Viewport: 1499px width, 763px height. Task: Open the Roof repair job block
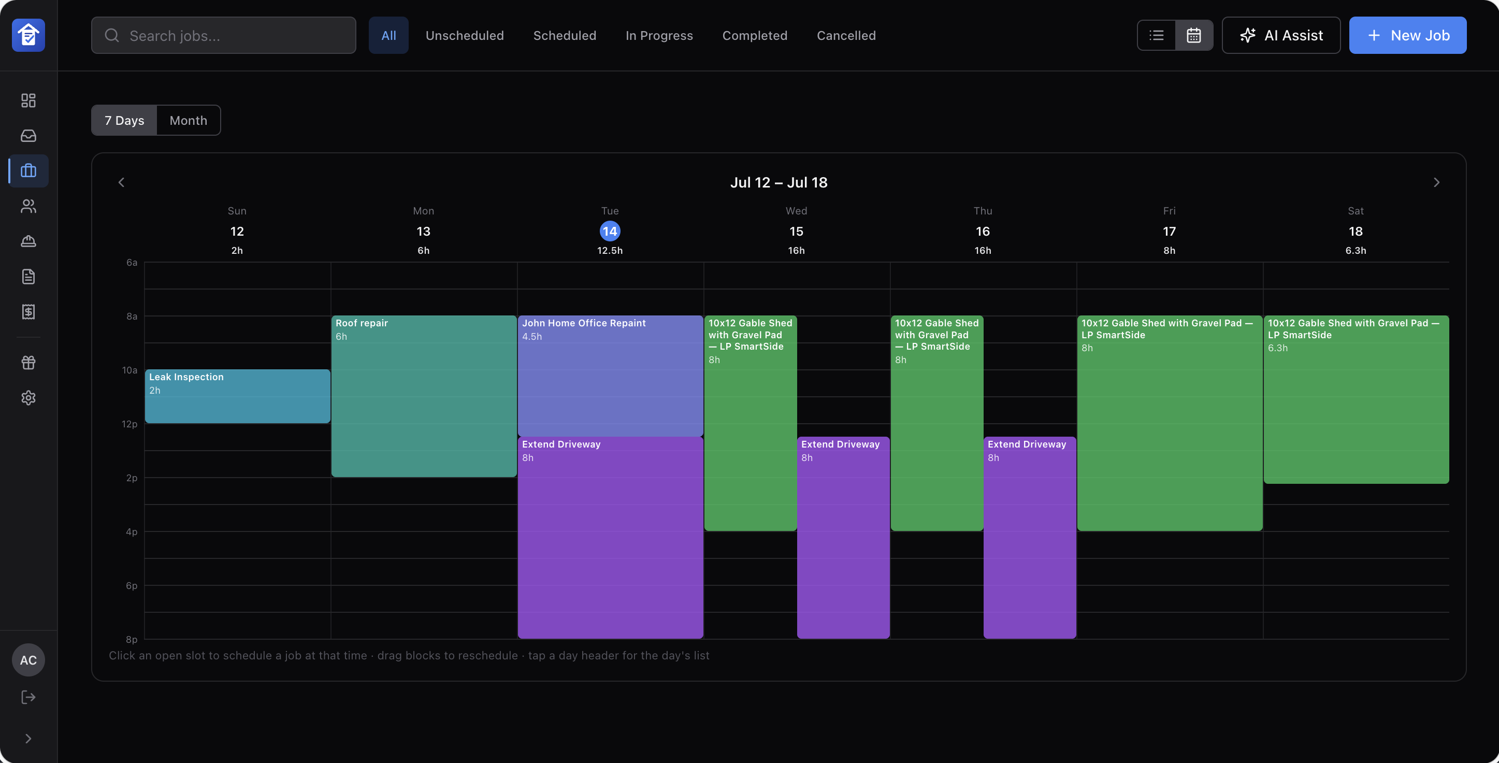tap(424, 396)
